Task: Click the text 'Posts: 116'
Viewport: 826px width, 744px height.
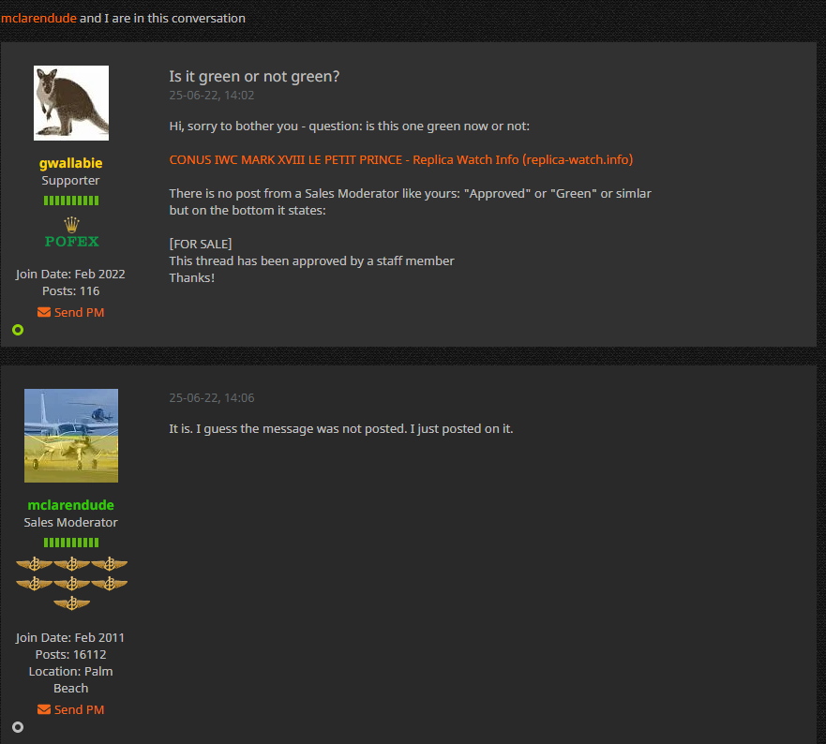Action: pos(70,291)
